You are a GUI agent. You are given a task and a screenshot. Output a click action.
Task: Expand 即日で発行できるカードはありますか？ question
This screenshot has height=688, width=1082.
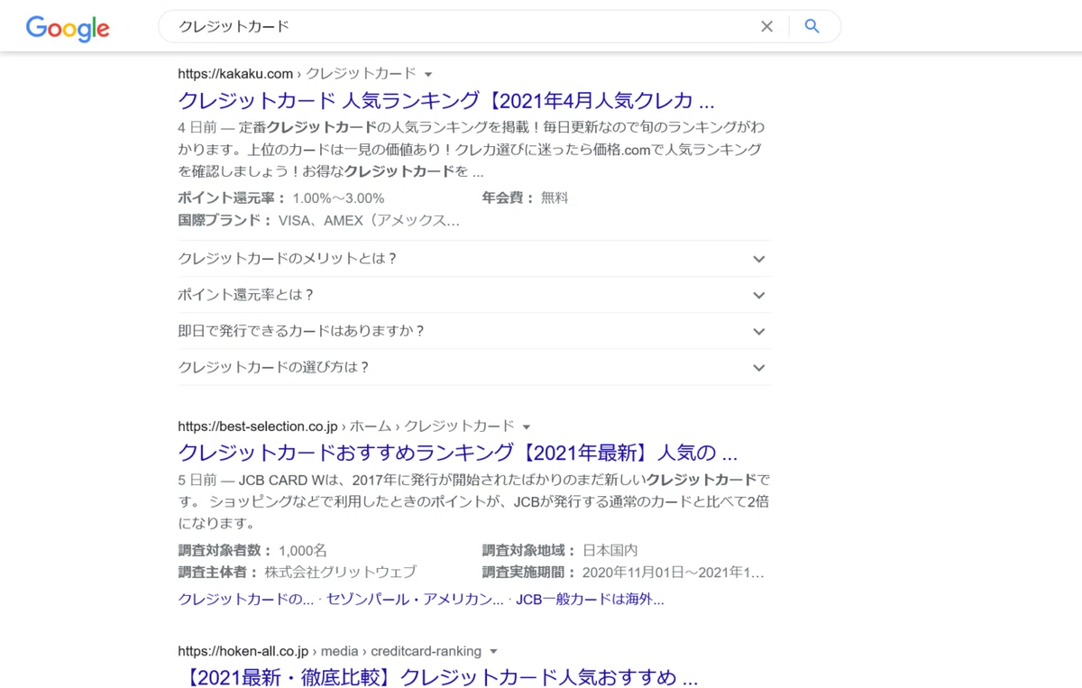474,331
